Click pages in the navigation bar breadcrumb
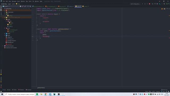Viewport: 170px width, 96px height. point(9,4)
